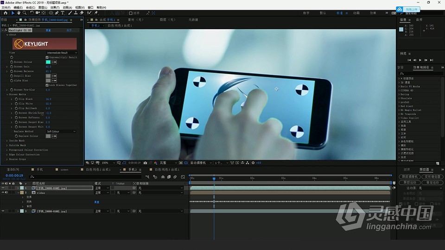Click the timeline layer search field

pos(85,177)
